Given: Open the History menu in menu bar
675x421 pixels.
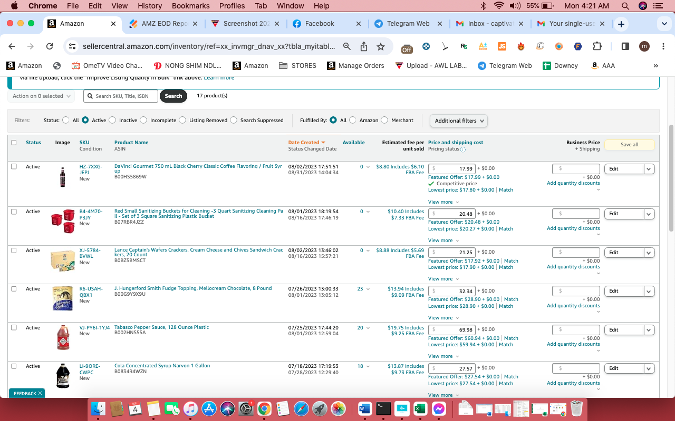Looking at the screenshot, I should coord(150,6).
